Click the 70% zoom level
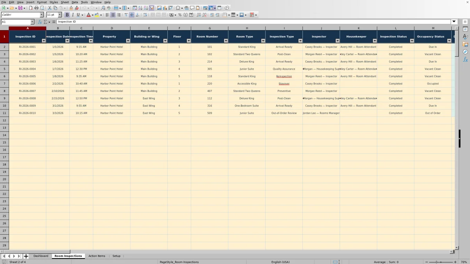Image resolution: width=470 pixels, height=264 pixels. tap(464, 262)
